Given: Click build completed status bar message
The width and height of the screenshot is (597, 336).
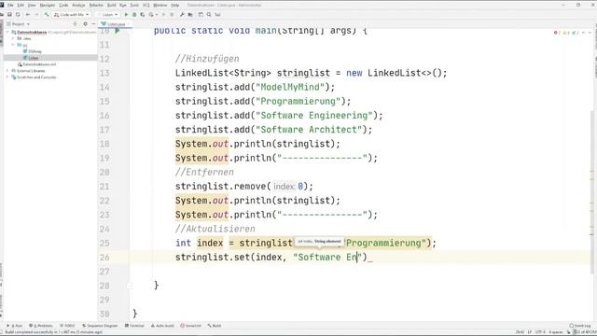Looking at the screenshot, I should (54, 332).
